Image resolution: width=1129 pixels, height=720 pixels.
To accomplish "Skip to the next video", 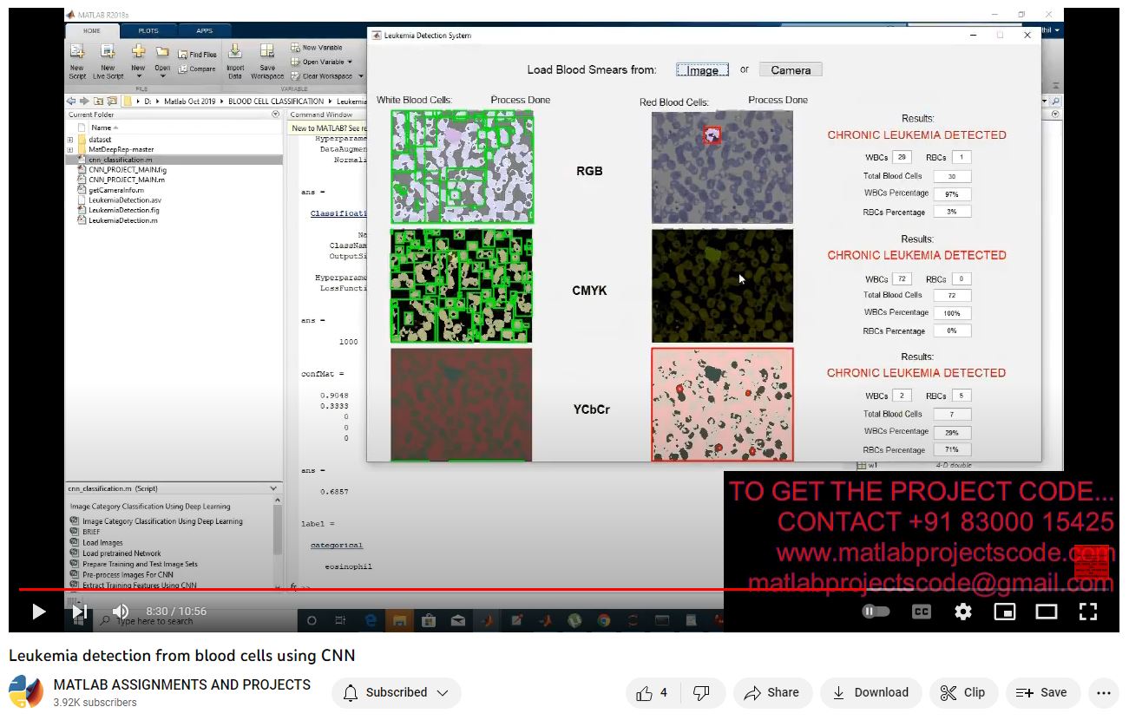I will coord(80,612).
